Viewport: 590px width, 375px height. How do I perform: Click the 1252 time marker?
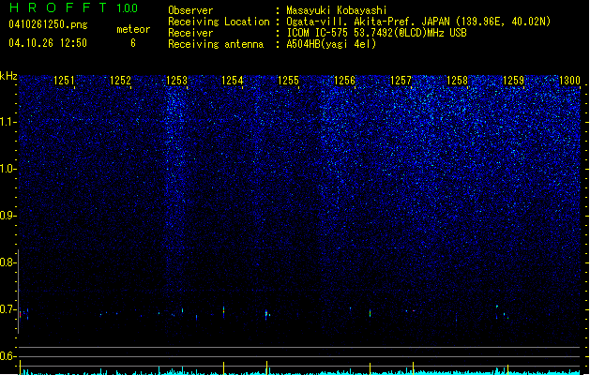click(x=120, y=81)
